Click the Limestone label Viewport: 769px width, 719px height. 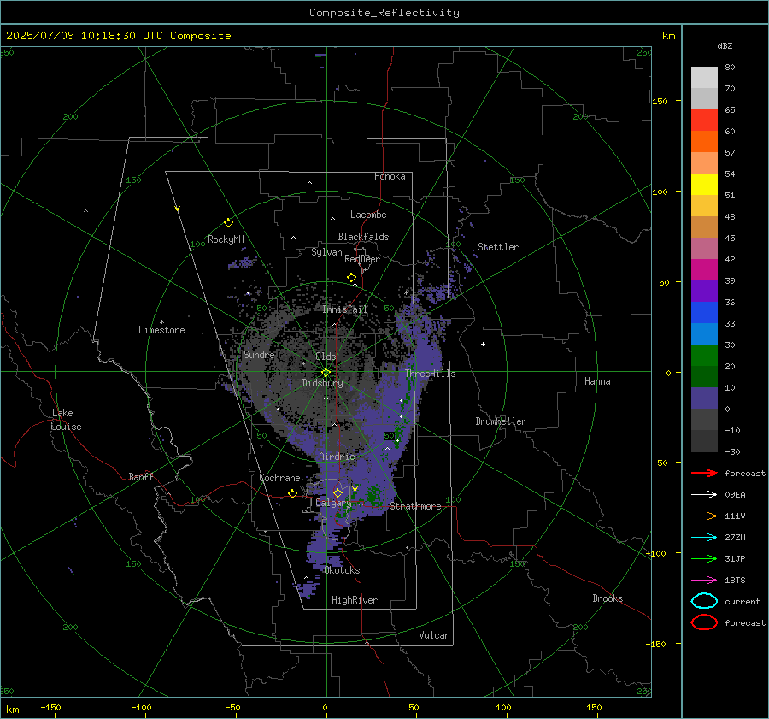click(161, 330)
